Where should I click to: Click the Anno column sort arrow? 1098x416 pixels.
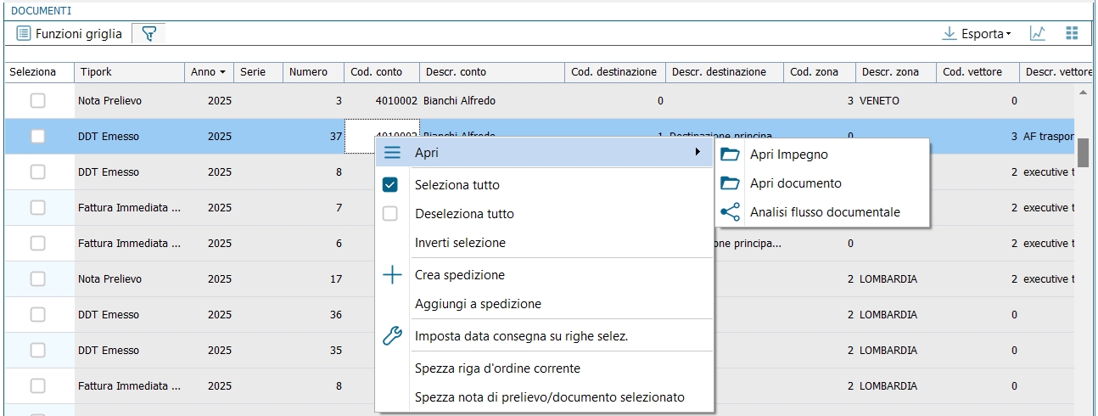[x=222, y=73]
